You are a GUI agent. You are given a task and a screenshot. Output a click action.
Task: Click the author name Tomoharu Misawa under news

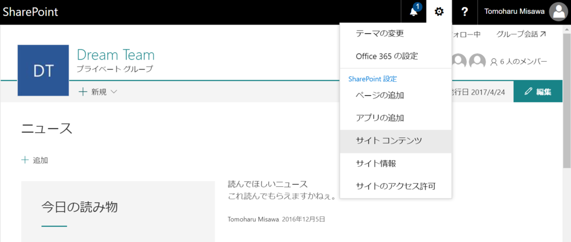254,219
